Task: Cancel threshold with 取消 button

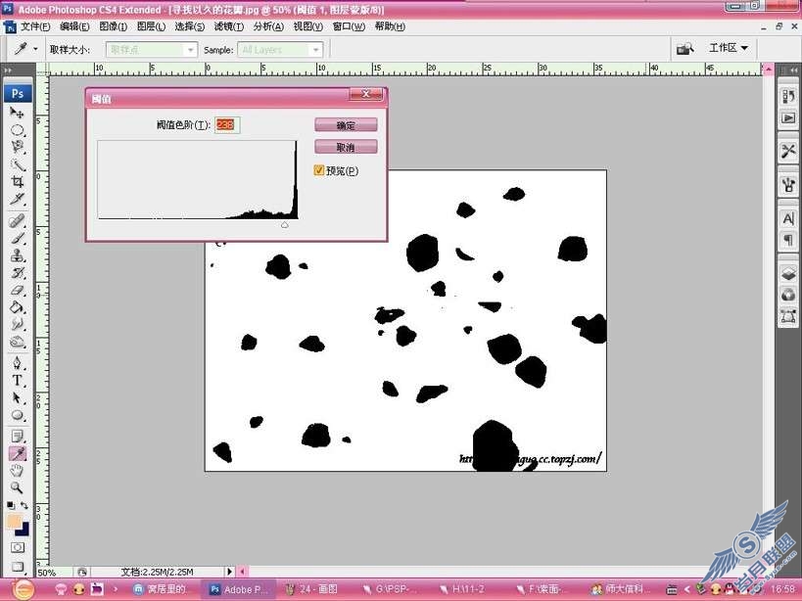Action: point(346,147)
